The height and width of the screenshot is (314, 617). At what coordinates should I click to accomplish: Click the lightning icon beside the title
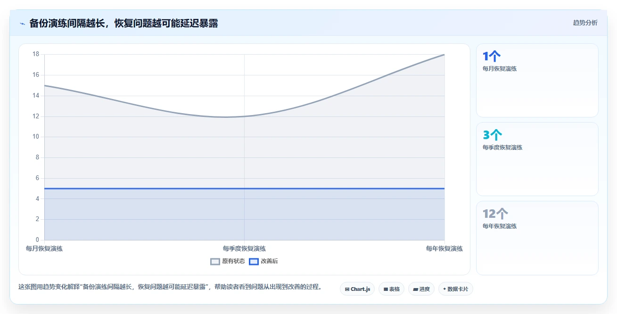[x=23, y=24]
